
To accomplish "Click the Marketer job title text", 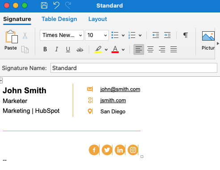I will coord(15,101).
